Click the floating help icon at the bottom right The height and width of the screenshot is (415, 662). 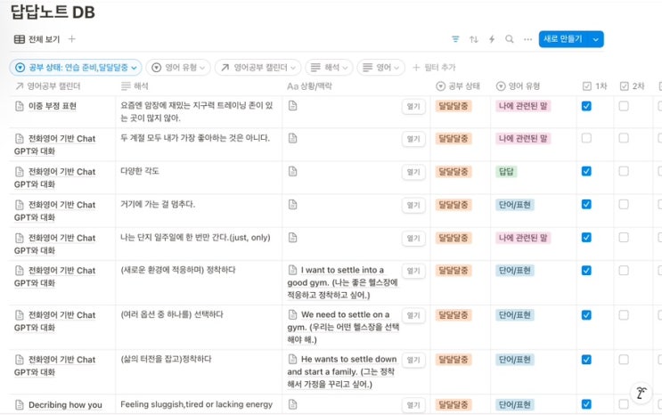641,393
